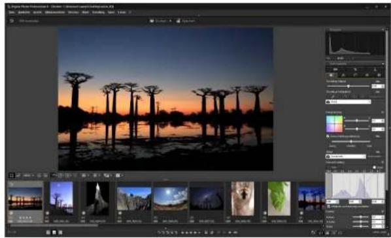
Task: Open the Picture Style dropdown
Action: pyautogui.click(x=346, y=156)
